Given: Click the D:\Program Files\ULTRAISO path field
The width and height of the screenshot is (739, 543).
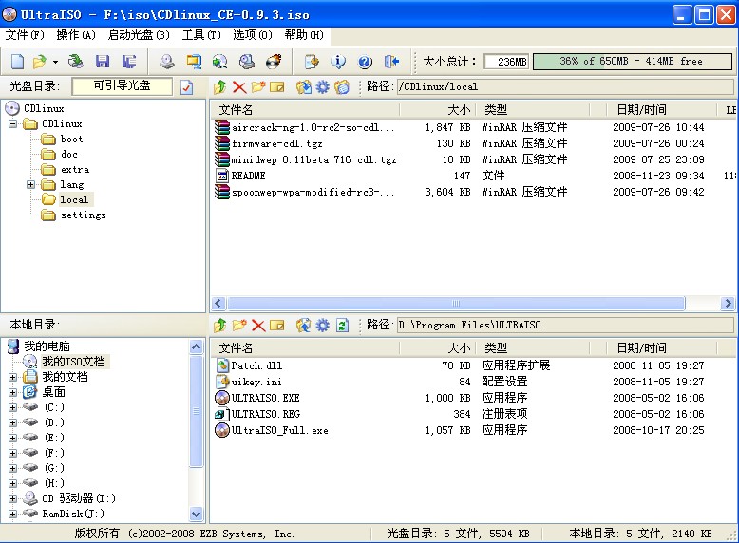Looking at the screenshot, I should point(565,325).
